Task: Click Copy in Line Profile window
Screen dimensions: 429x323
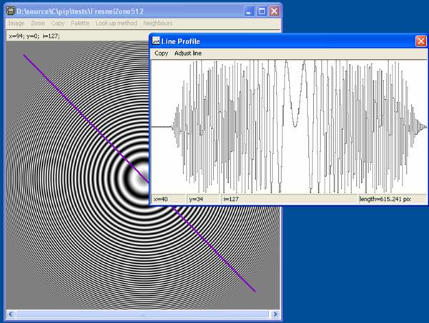Action: click(161, 53)
